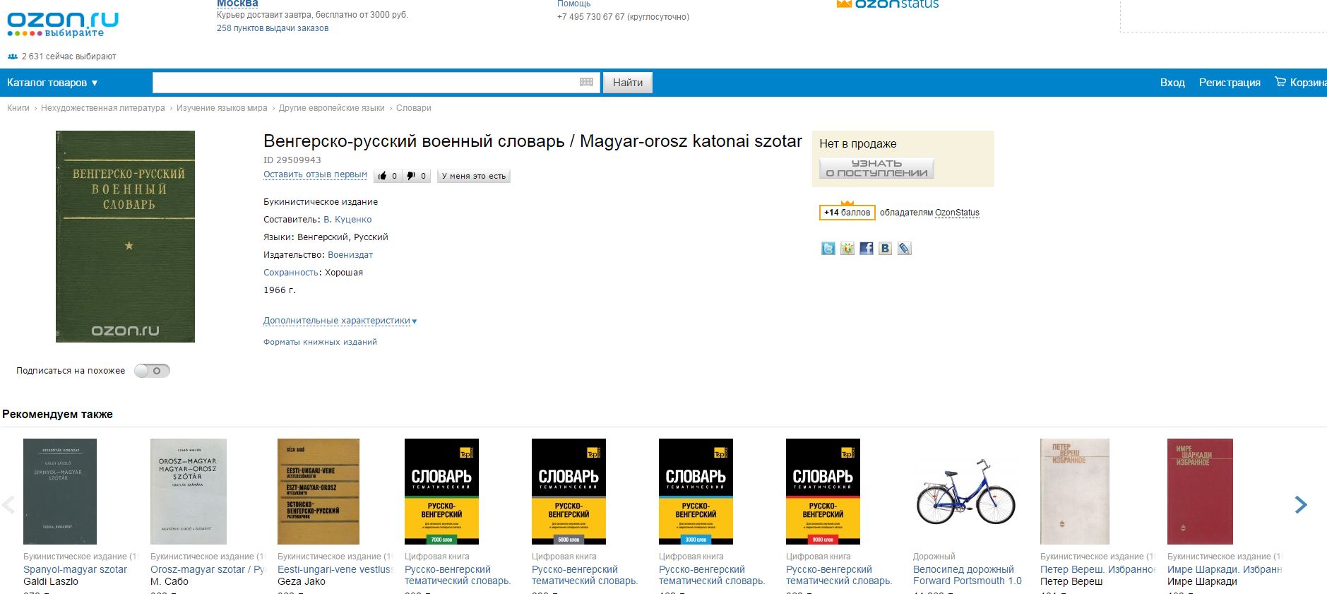Go to the Книги breadcrumb

[18, 108]
